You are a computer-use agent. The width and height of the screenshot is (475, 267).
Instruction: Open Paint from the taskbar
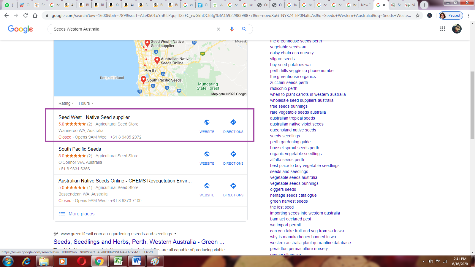155,261
